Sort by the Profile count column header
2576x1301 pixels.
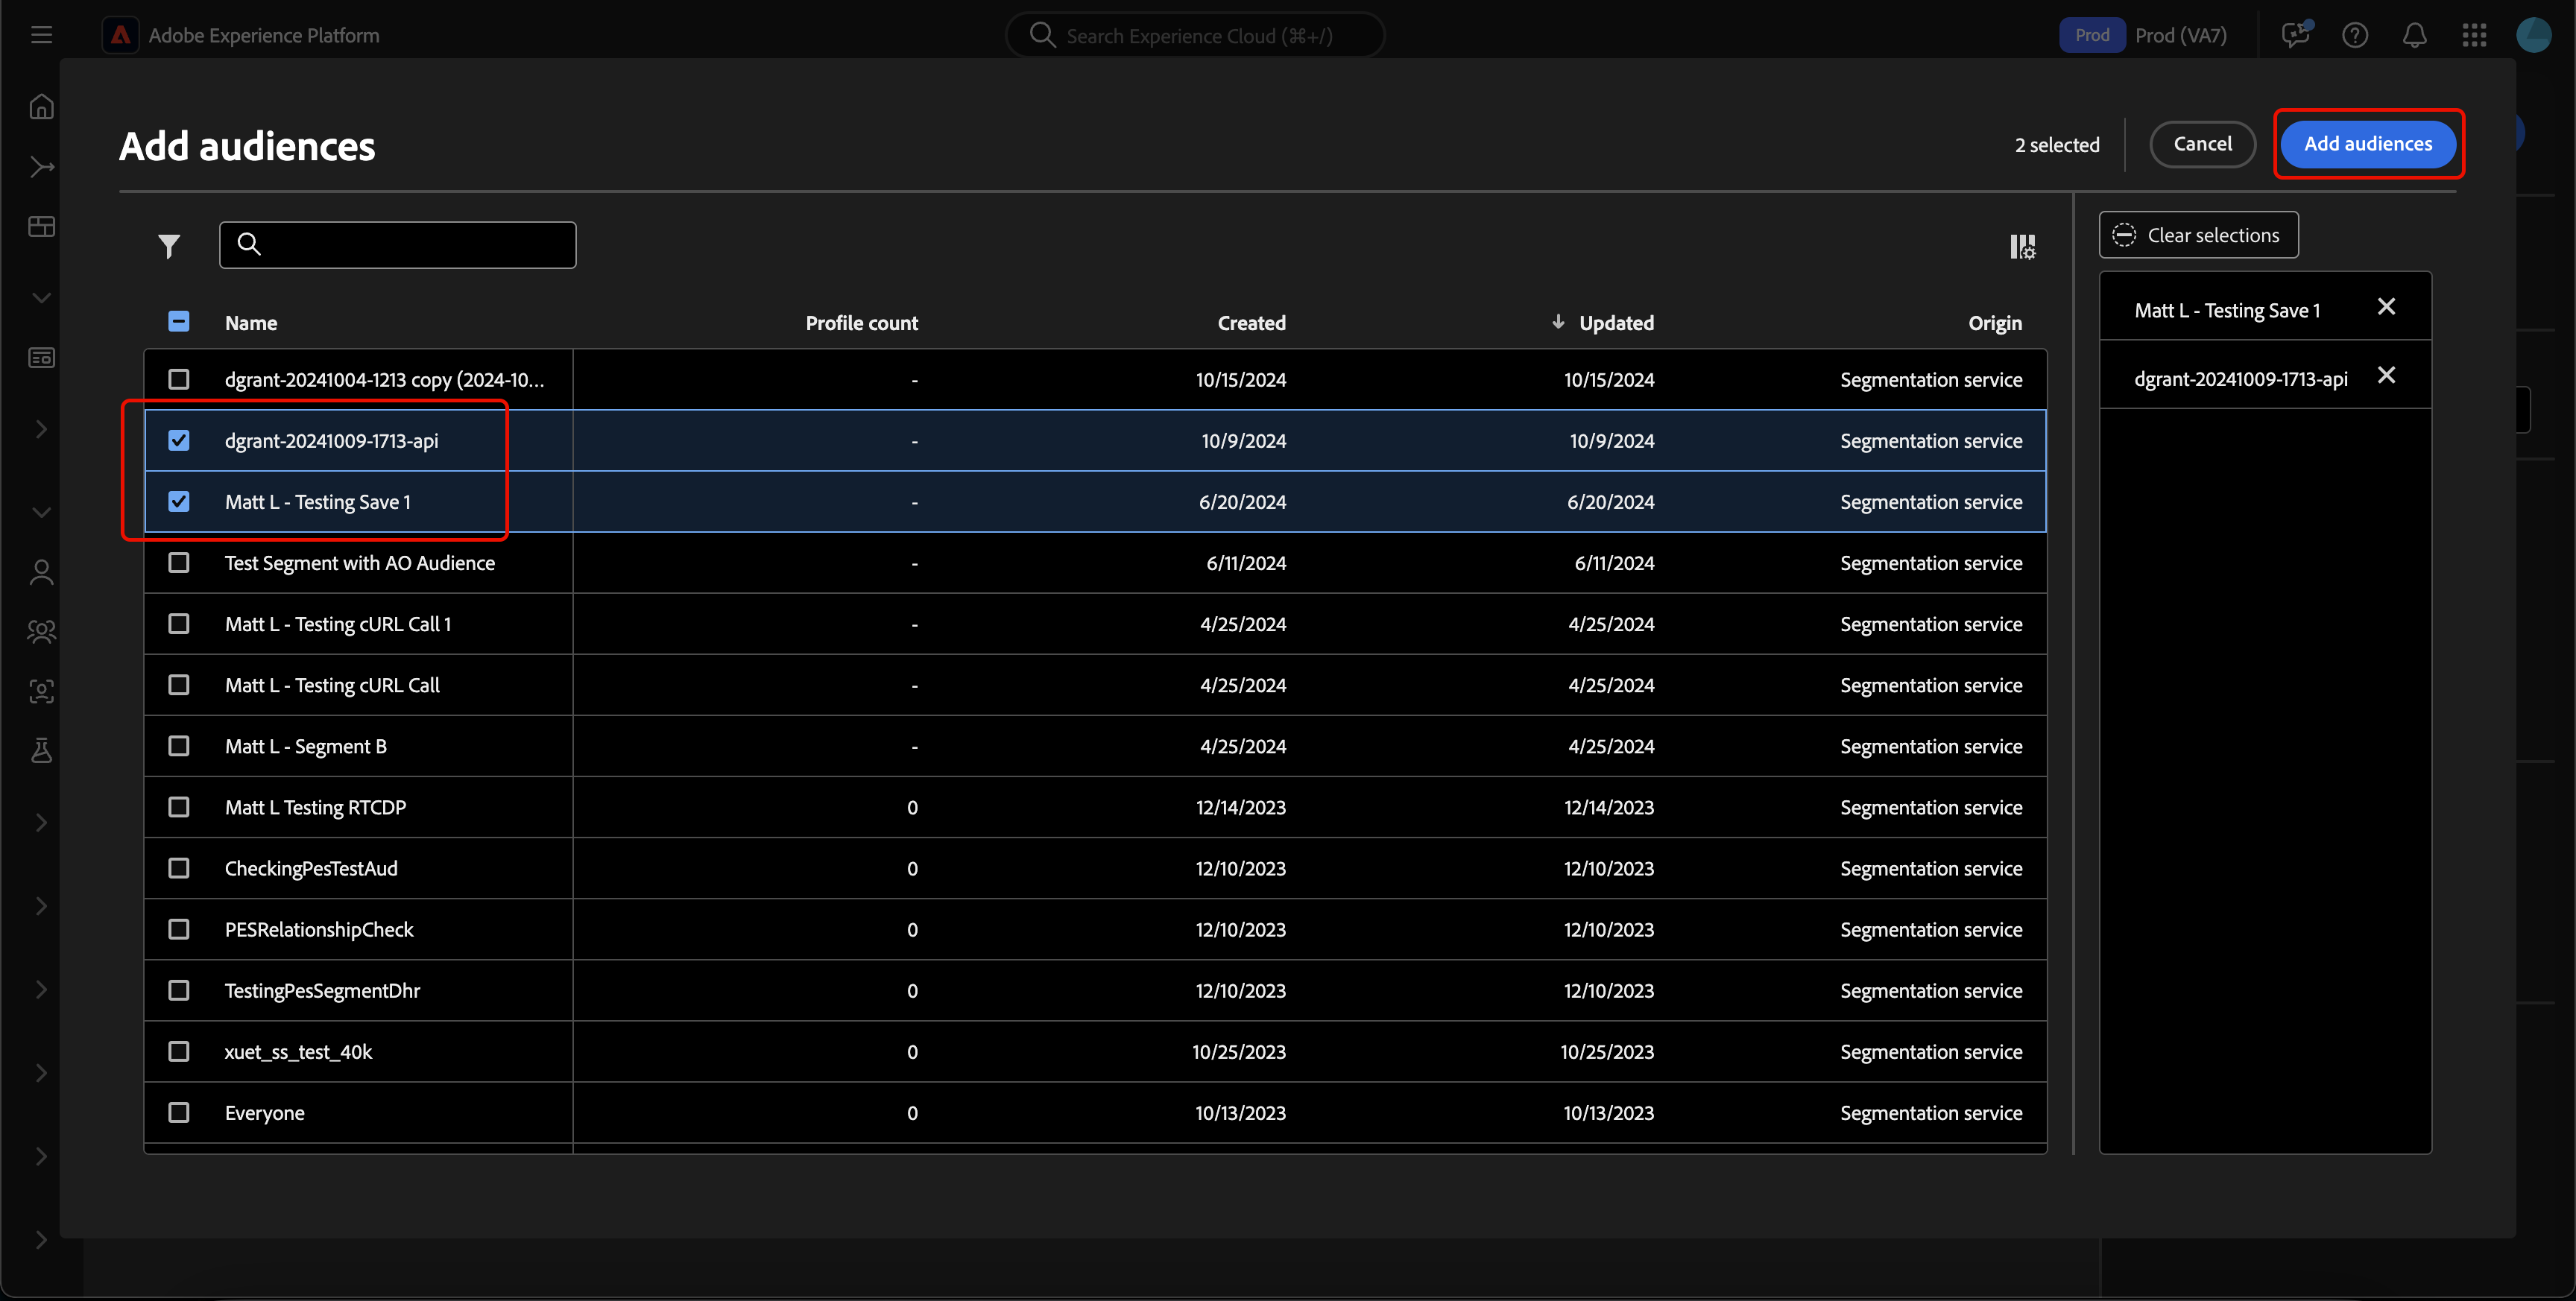[861, 323]
